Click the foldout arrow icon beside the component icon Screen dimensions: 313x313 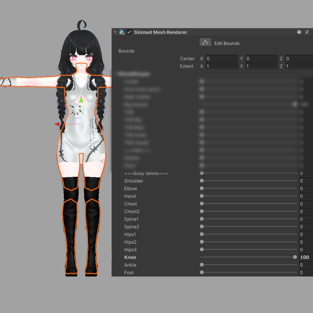pos(115,32)
